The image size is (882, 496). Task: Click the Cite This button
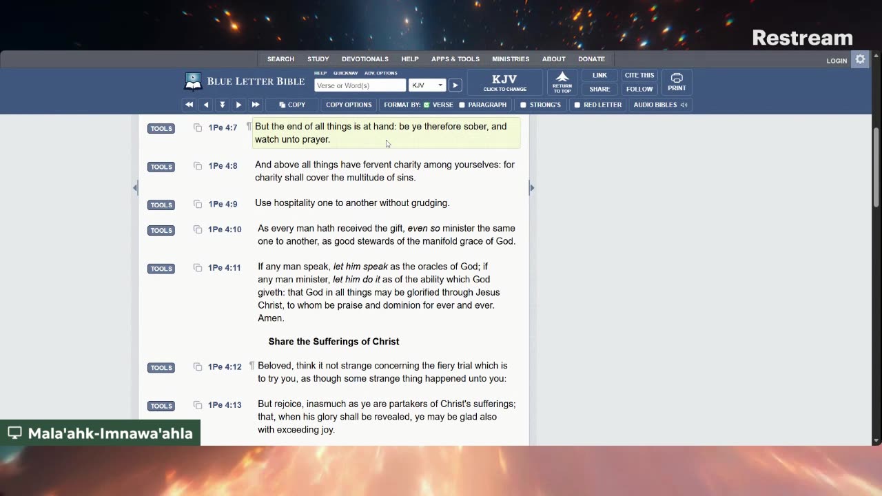(x=639, y=76)
